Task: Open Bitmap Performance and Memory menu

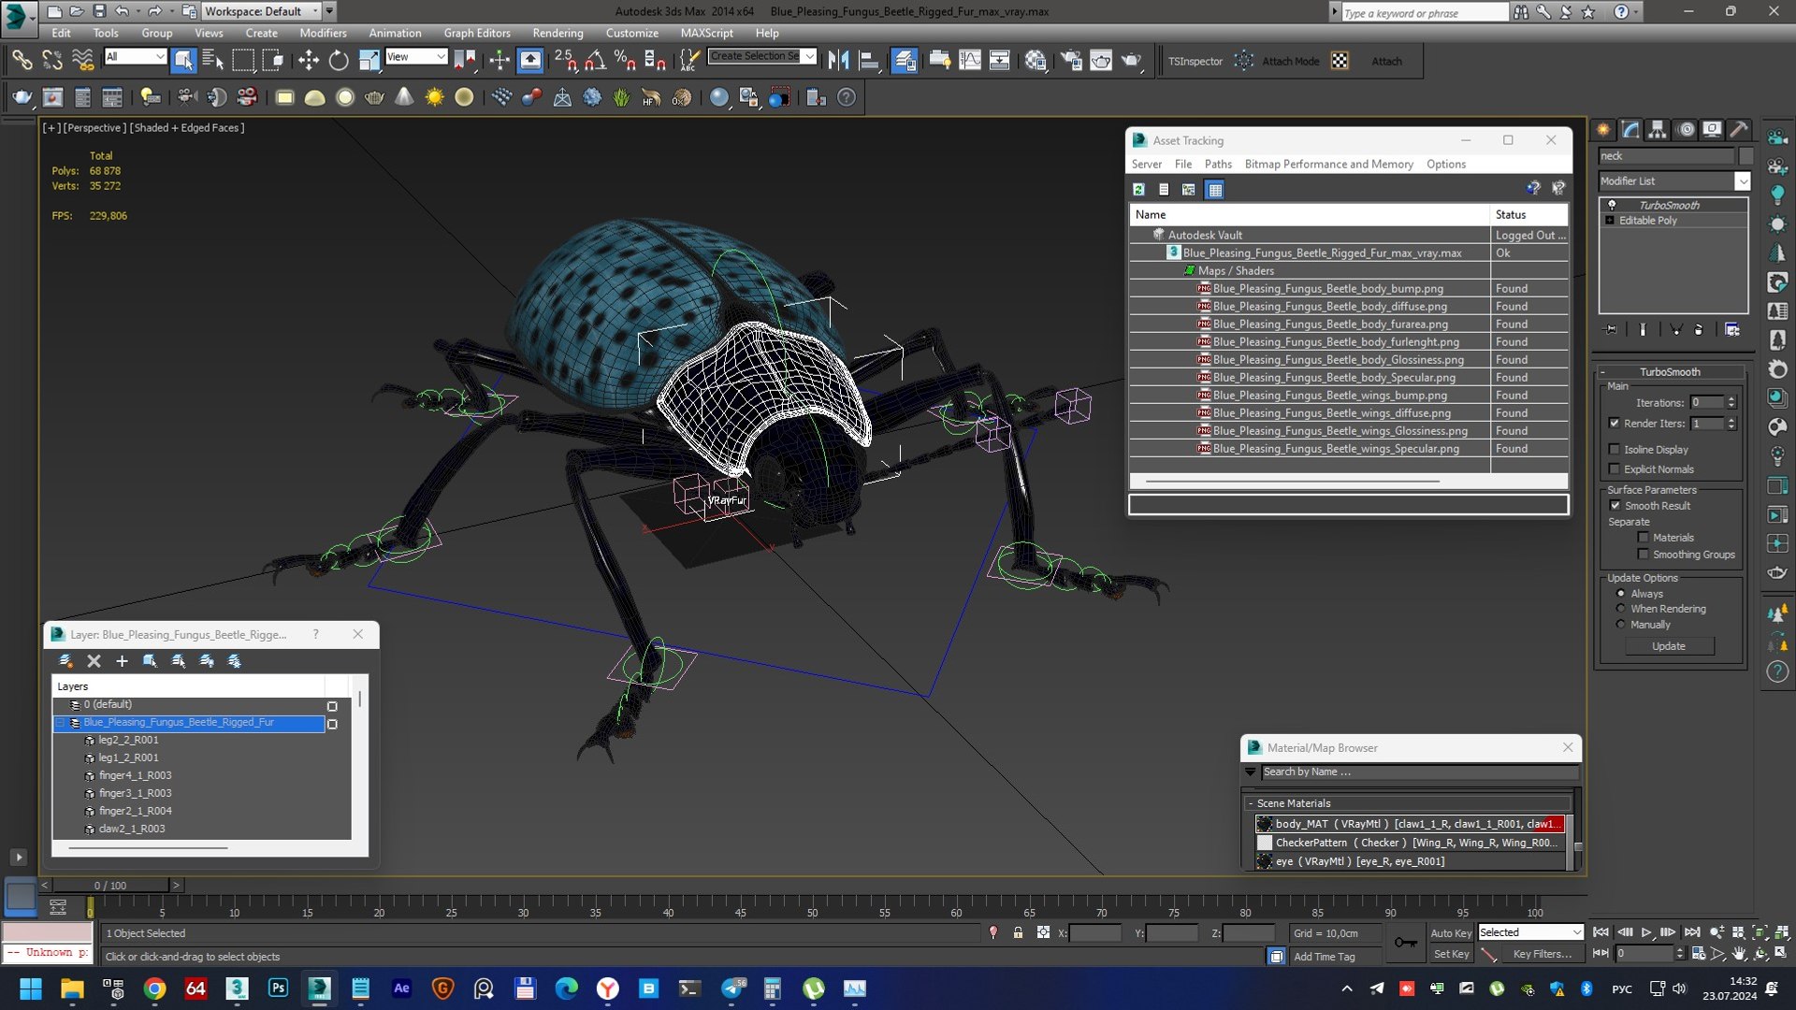Action: 1328,165
